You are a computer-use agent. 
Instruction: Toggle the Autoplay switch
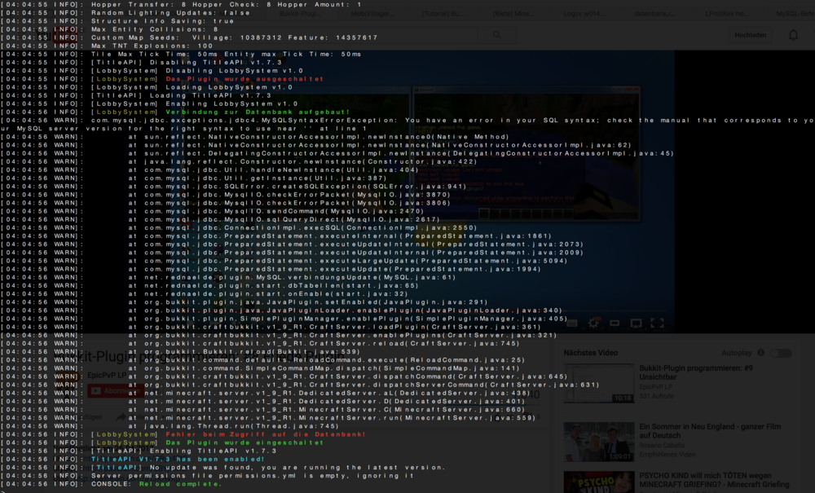(x=781, y=354)
